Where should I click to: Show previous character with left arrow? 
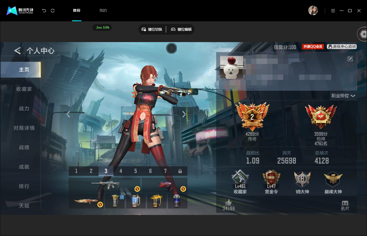68,114
